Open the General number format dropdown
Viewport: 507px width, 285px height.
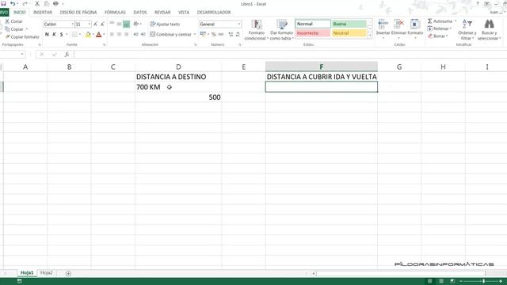(239, 25)
